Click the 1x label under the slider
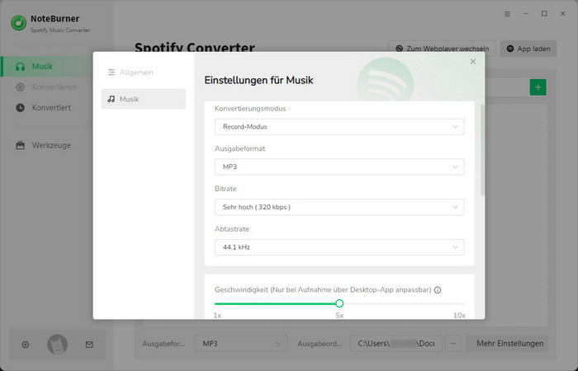The image size is (578, 371). click(x=217, y=316)
